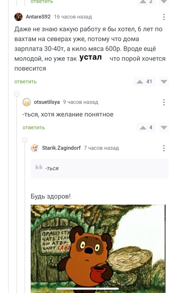Open three-dot menu on Starik.Zagindorf comment
The width and height of the screenshot is (175, 293).
[164, 148]
